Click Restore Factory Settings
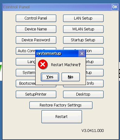This screenshot has width=120, height=140. coord(61,105)
